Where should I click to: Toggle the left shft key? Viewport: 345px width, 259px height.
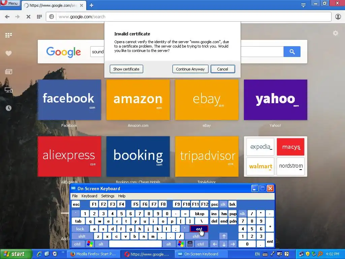click(82, 236)
